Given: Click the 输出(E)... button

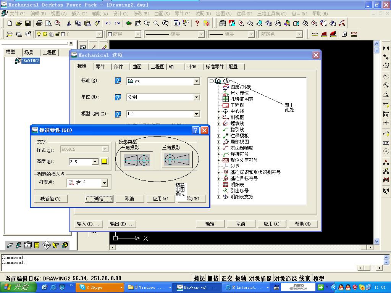Looking at the screenshot, I should [x=122, y=224].
